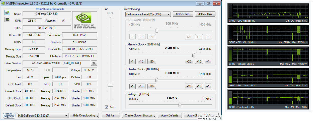Click Shader Clock +20 button
The width and height of the screenshot is (322, 124).
click(189, 86)
